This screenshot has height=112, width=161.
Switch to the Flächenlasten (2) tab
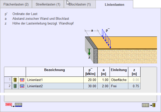(16, 5)
